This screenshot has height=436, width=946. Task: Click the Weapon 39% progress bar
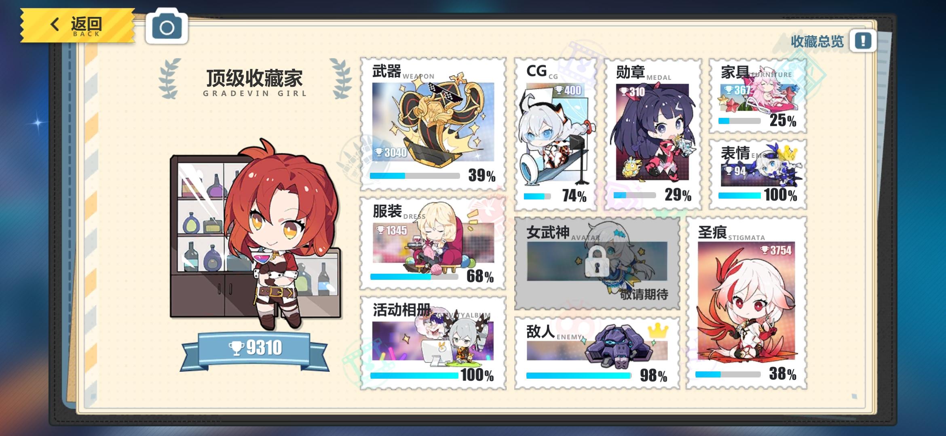pyautogui.click(x=415, y=176)
